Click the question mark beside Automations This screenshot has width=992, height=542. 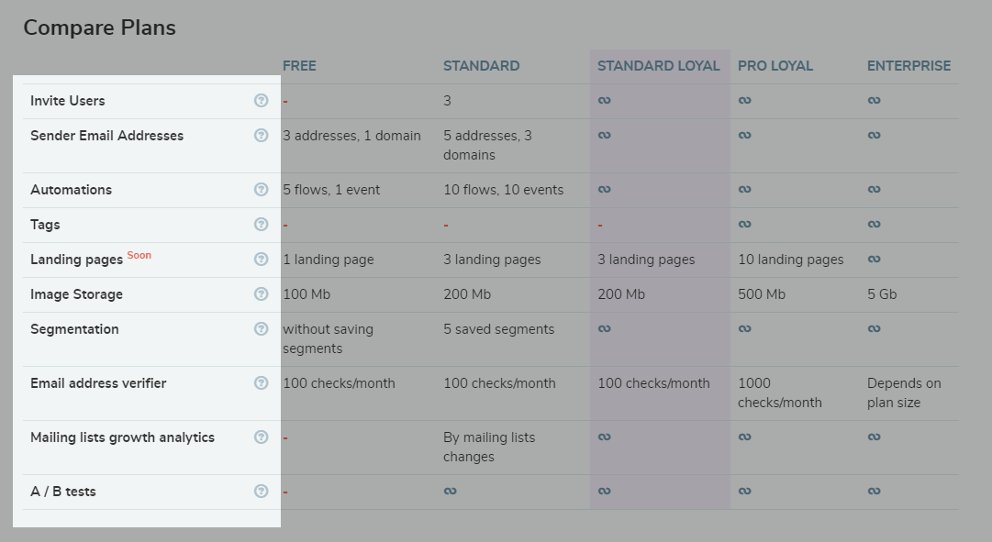coord(261,189)
